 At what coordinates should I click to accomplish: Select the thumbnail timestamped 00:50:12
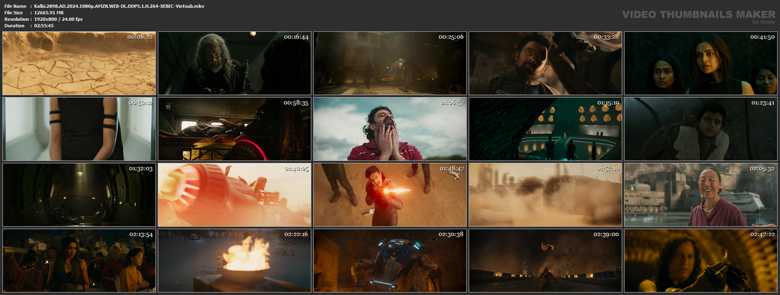click(x=79, y=129)
